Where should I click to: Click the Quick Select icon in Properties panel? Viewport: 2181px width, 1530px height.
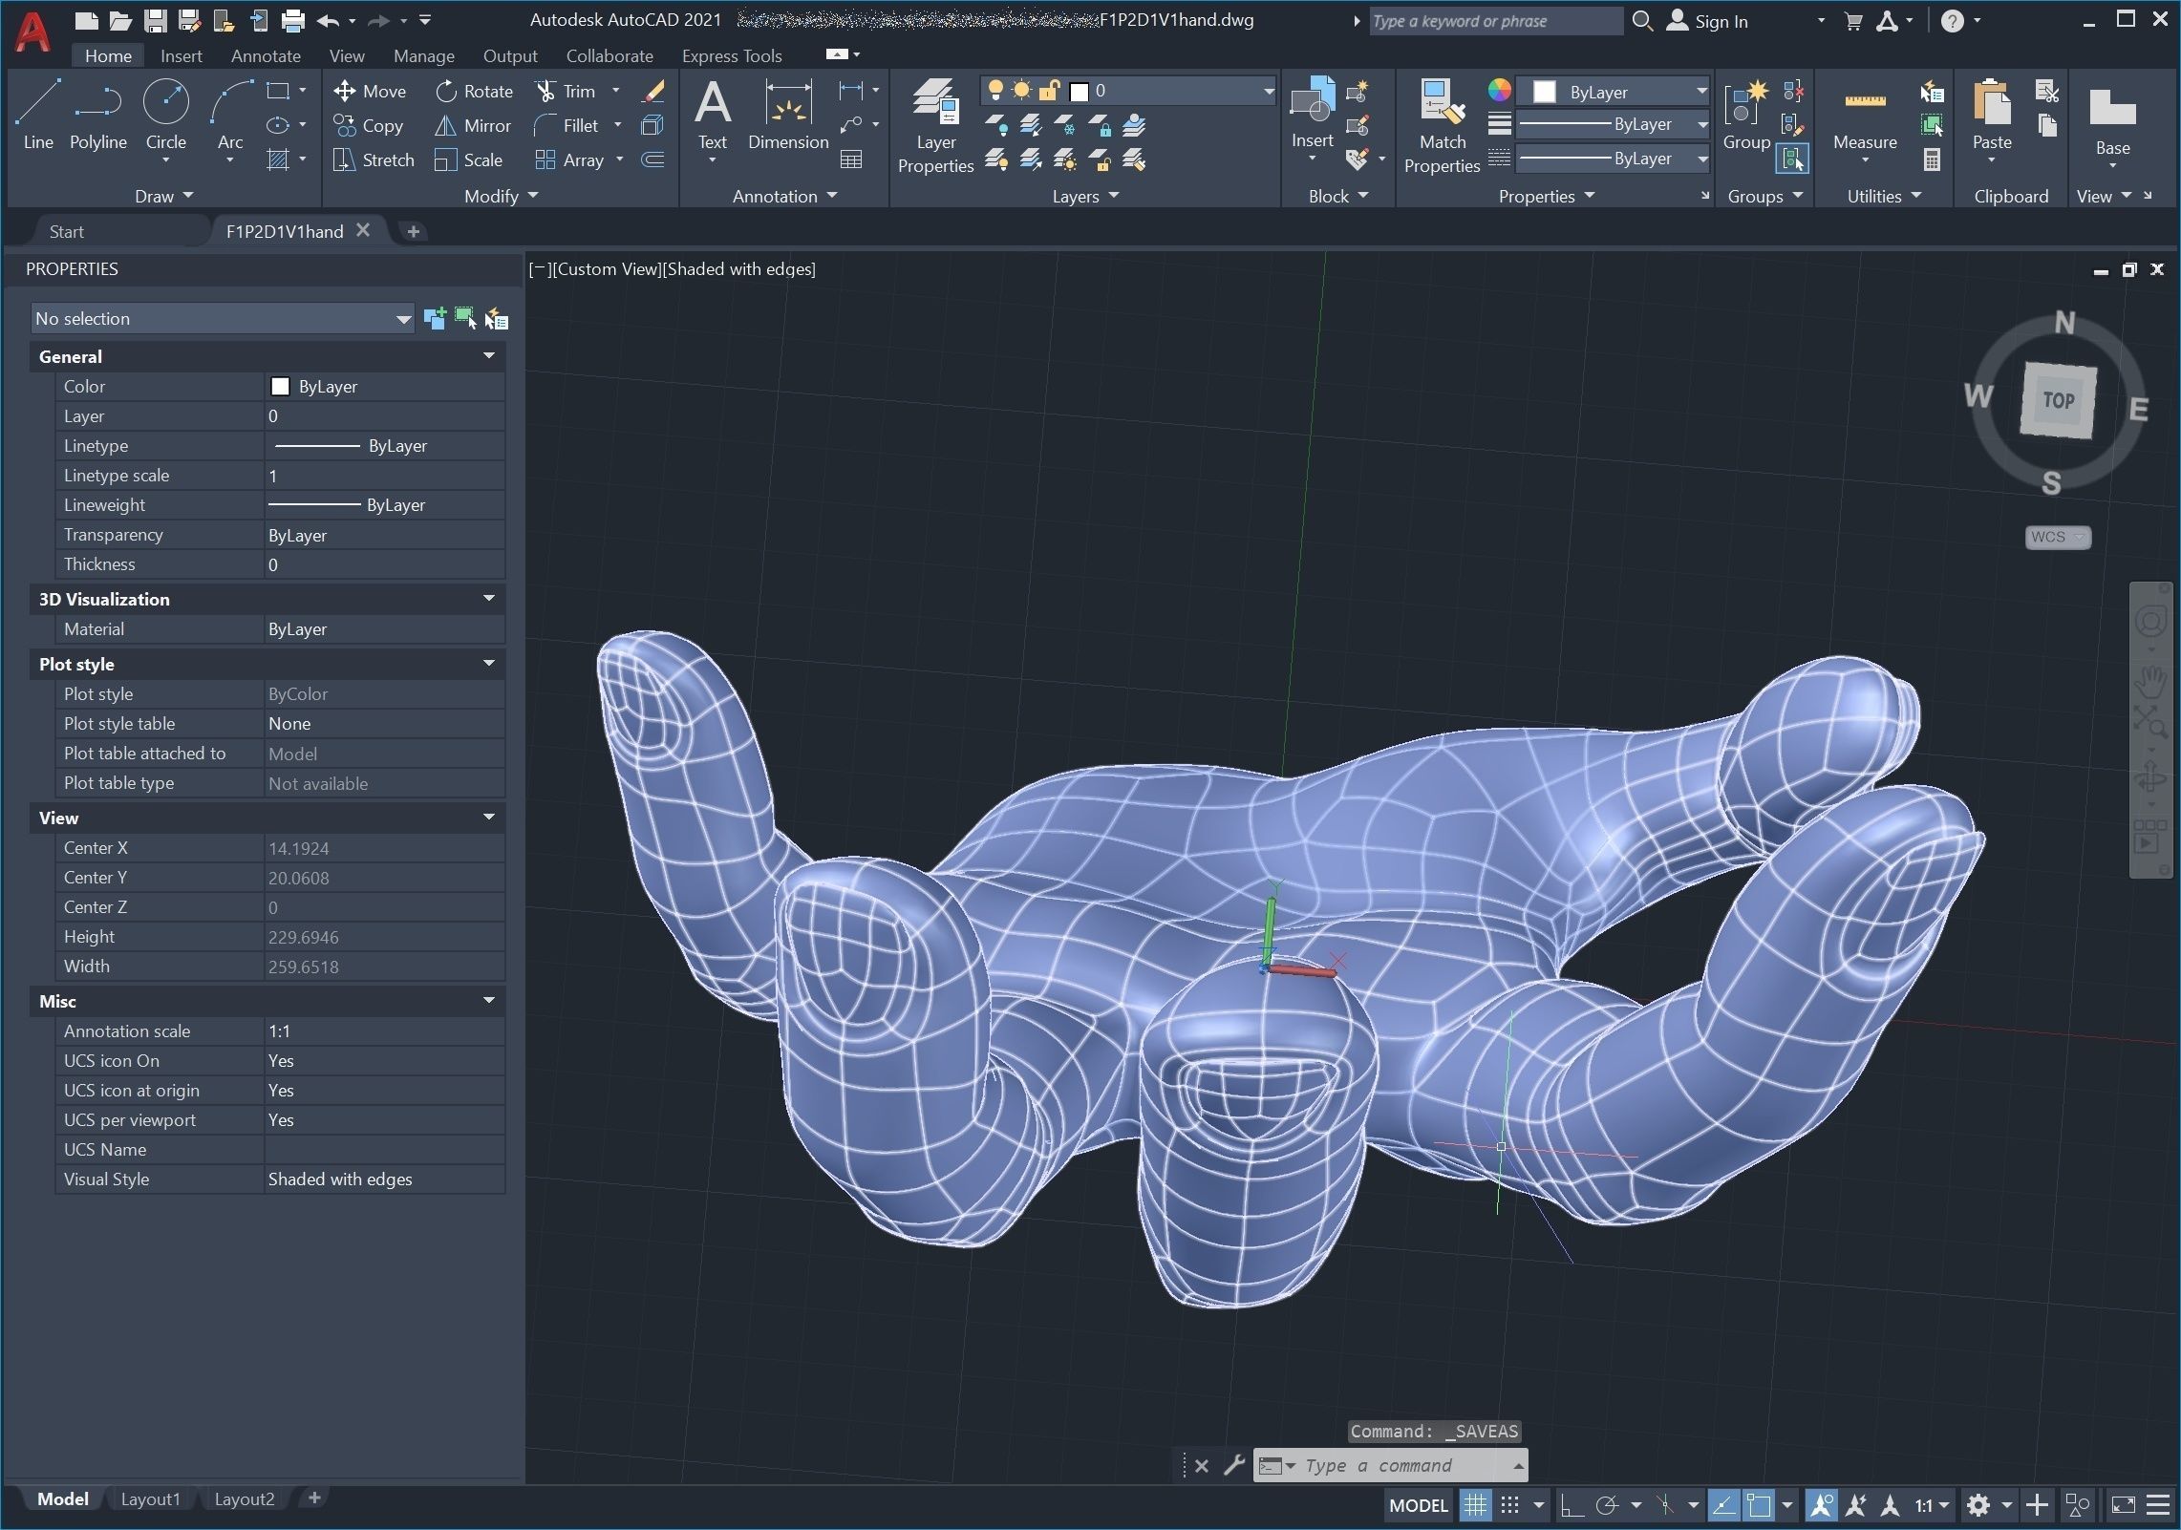pos(497,319)
